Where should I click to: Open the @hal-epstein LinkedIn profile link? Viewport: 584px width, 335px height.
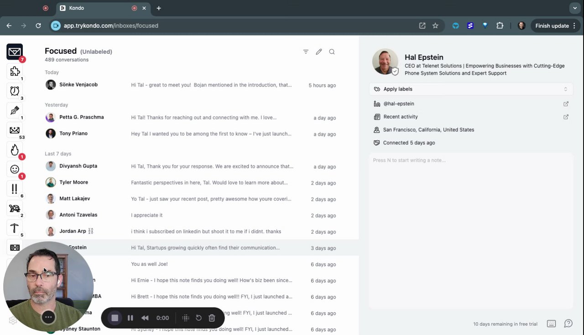pyautogui.click(x=399, y=104)
